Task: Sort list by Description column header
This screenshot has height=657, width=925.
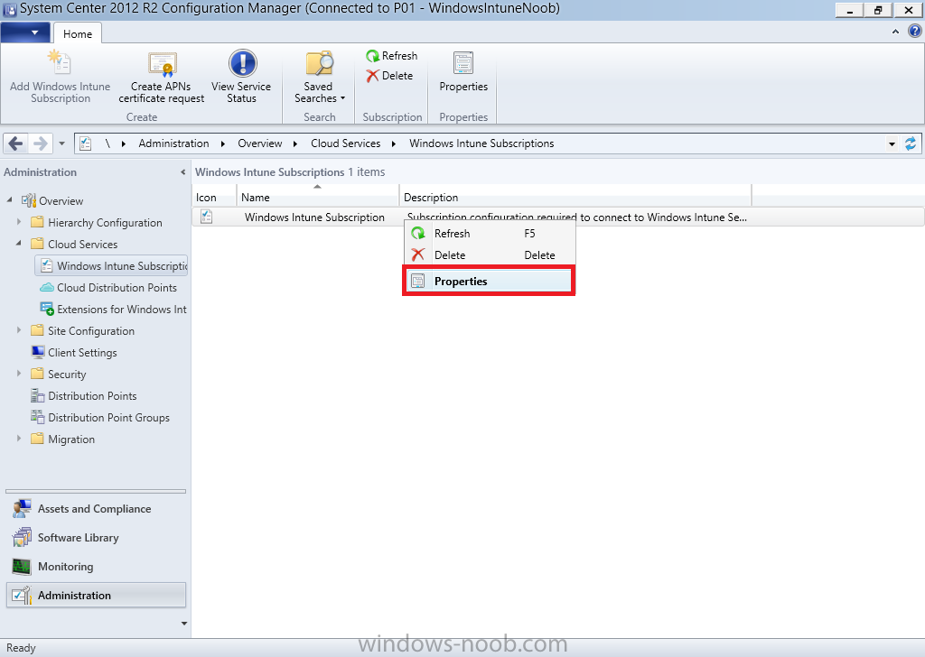Action: pyautogui.click(x=575, y=198)
